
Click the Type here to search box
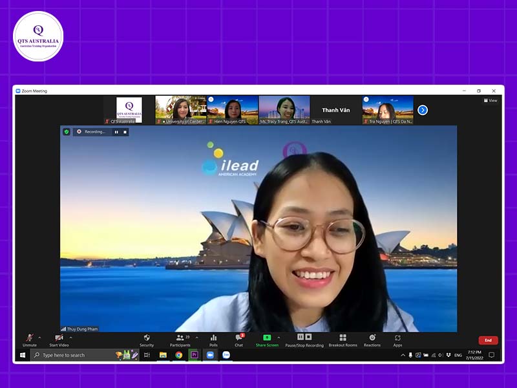pos(85,355)
